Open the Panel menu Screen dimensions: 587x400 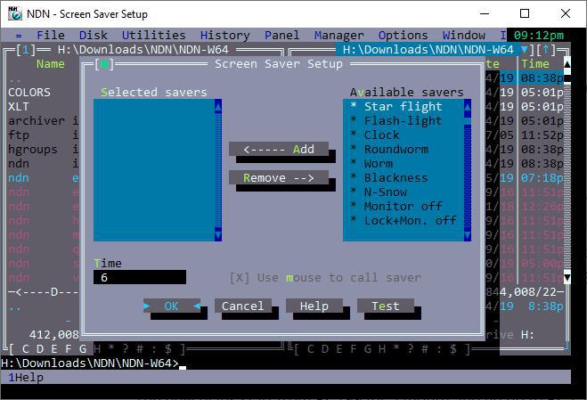click(281, 36)
